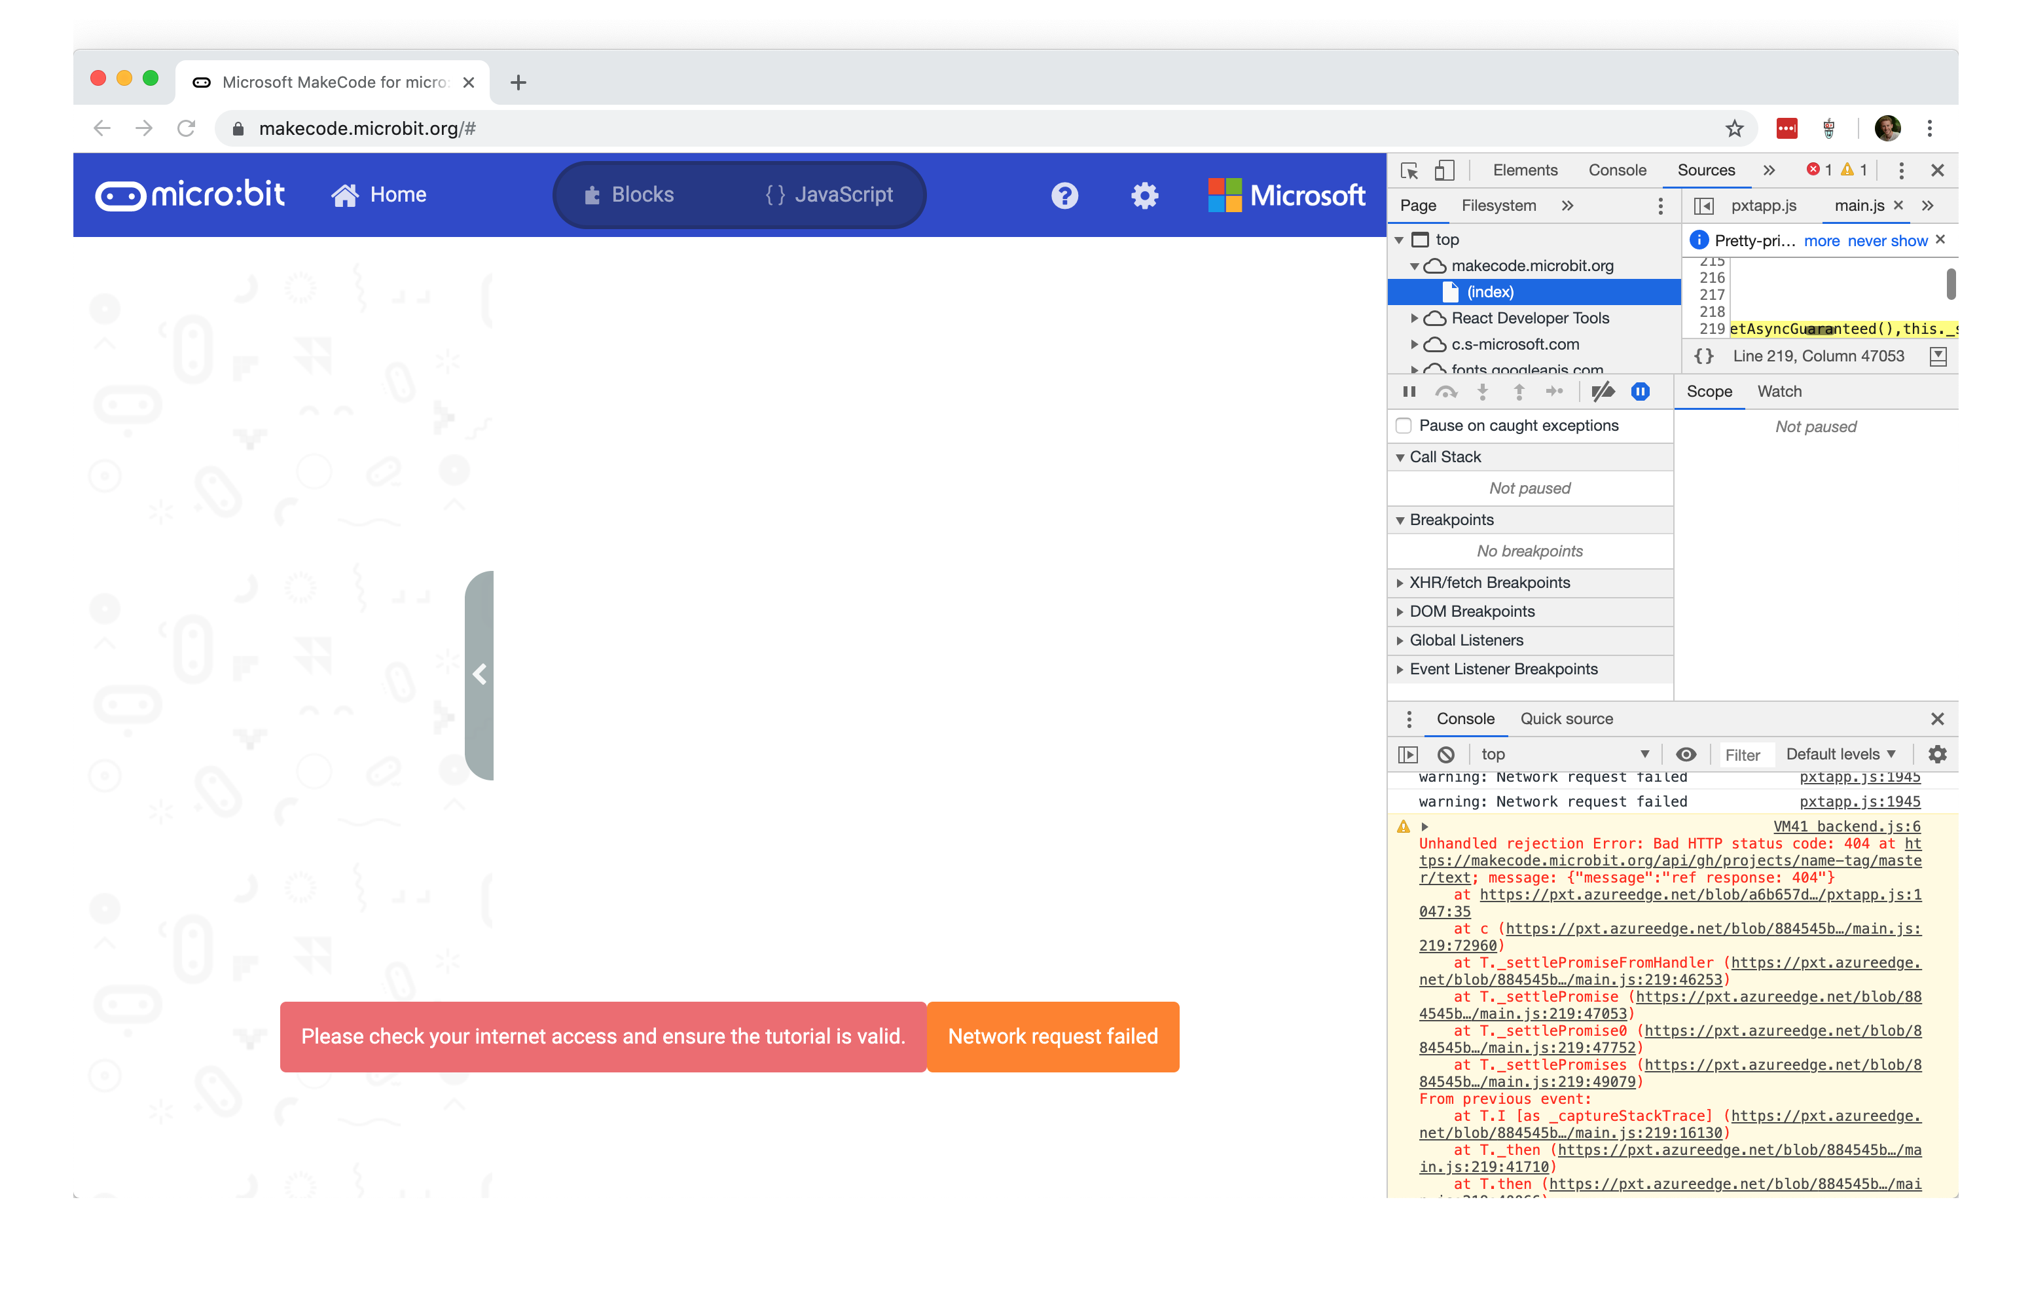The height and width of the screenshot is (1295, 2032).
Task: Create a live expression with the eye icon
Action: (1686, 754)
